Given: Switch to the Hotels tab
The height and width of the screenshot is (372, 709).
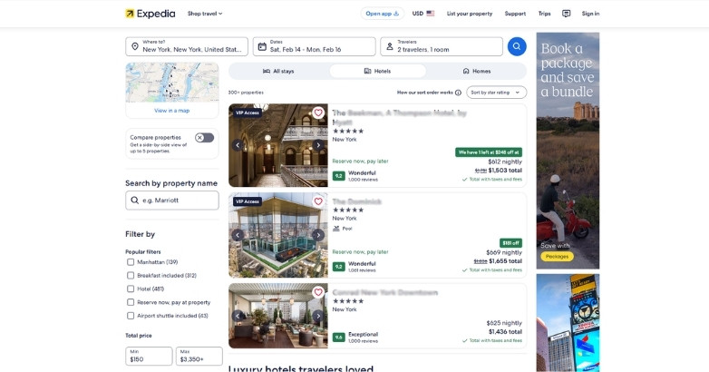Looking at the screenshot, I should point(377,71).
